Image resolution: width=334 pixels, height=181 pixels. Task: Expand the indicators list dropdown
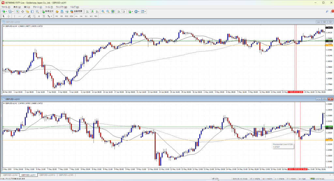click(132, 11)
